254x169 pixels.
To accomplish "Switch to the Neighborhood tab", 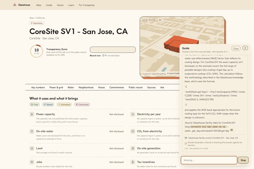I will [x=86, y=87].
